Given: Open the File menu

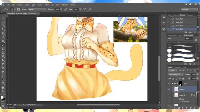Looking at the screenshot, I should 8,5.
